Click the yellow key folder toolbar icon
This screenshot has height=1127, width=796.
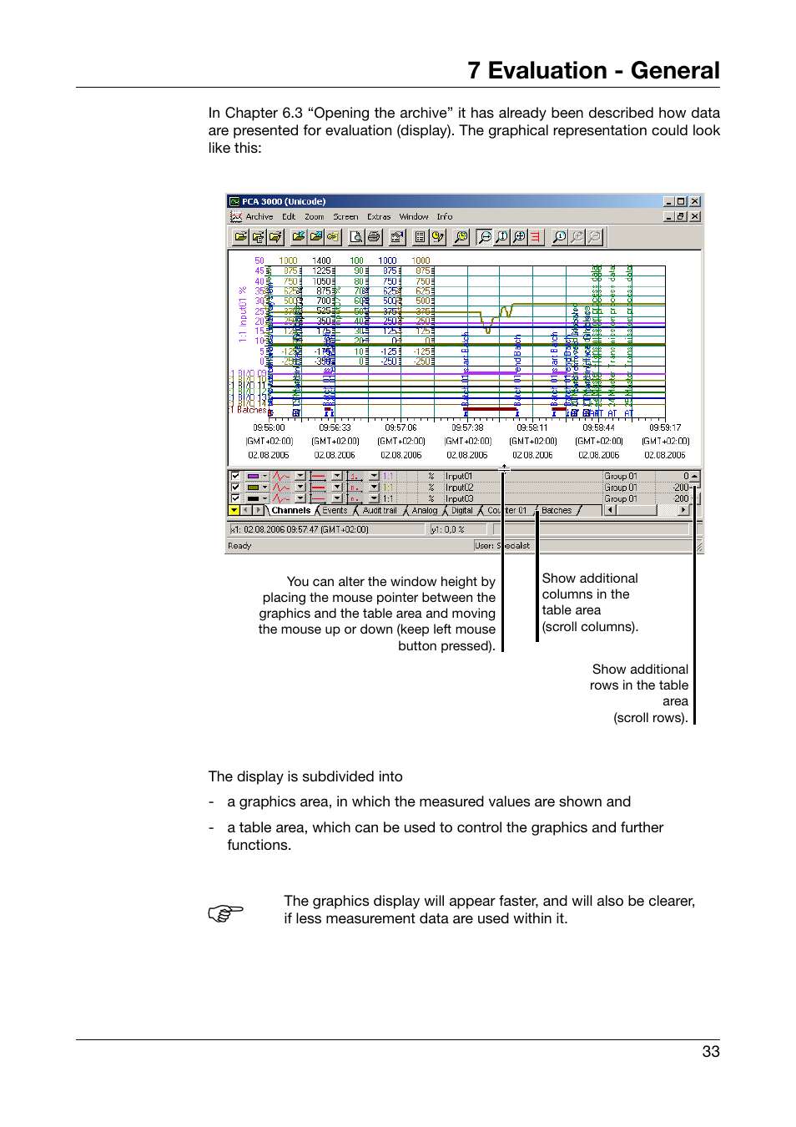333,237
